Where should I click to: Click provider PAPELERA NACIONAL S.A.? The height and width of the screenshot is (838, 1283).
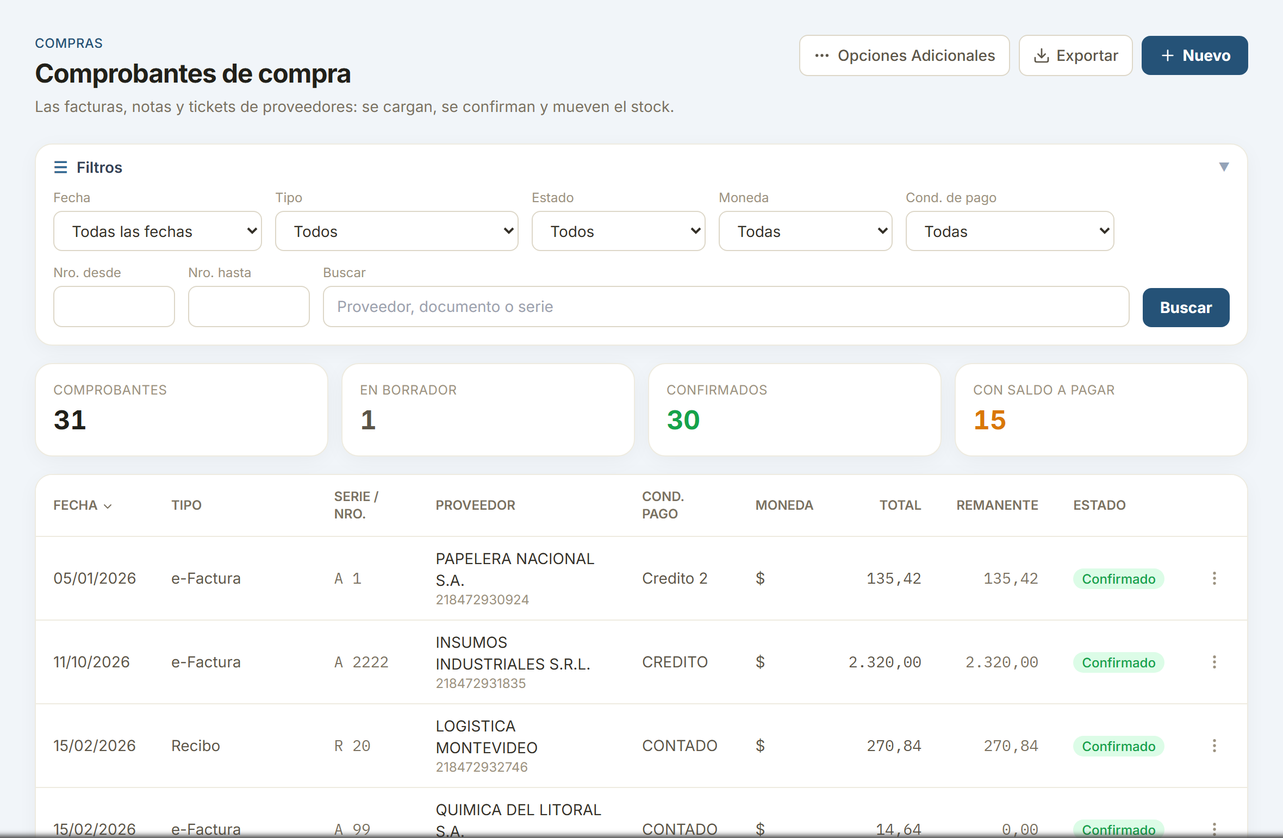click(x=515, y=570)
